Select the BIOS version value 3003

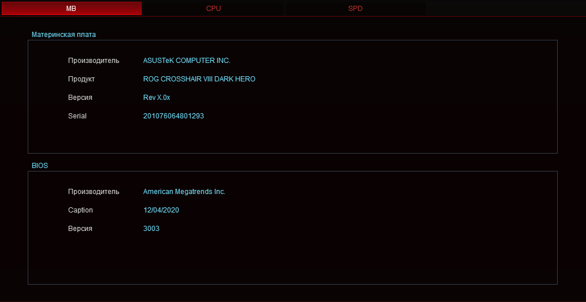[151, 229]
